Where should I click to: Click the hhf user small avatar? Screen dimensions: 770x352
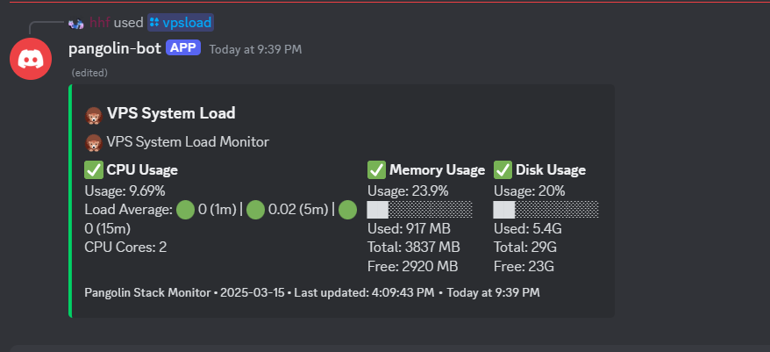76,23
